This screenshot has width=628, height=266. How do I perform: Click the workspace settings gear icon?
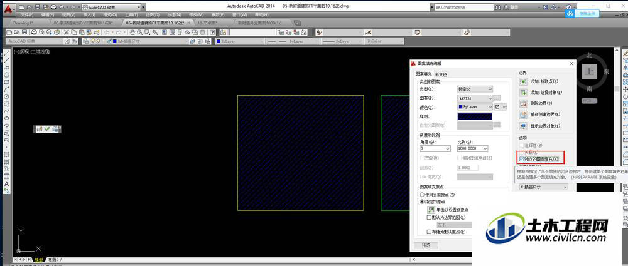(x=67, y=41)
